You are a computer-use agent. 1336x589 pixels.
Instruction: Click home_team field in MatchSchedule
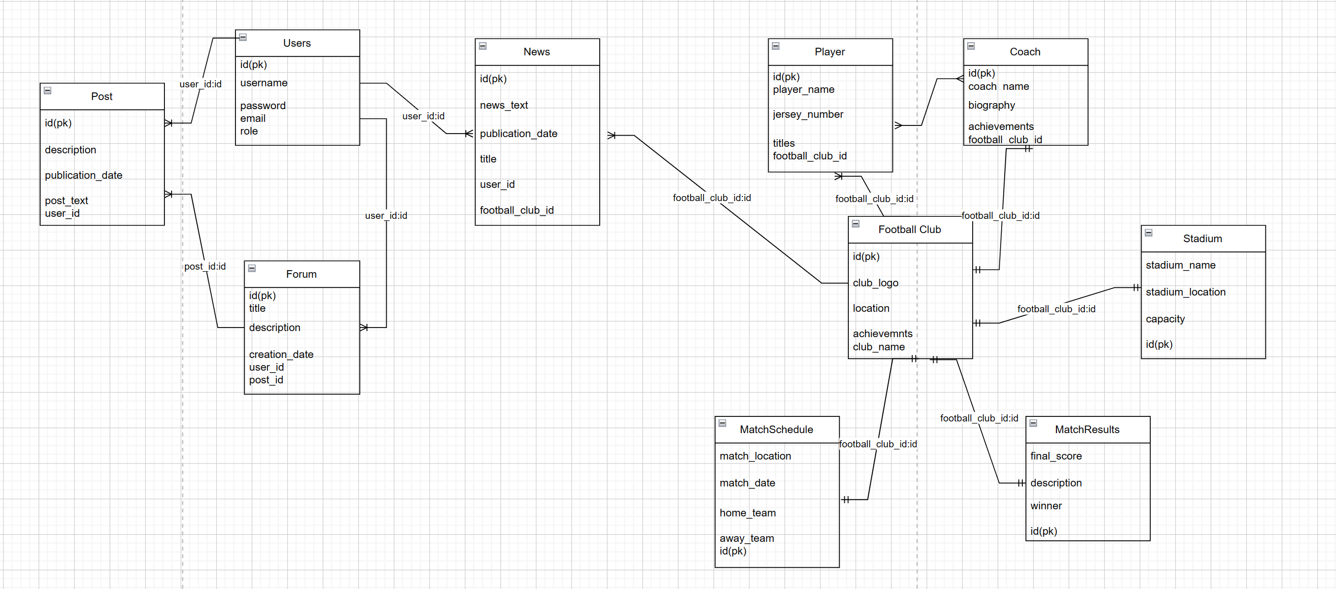point(747,513)
